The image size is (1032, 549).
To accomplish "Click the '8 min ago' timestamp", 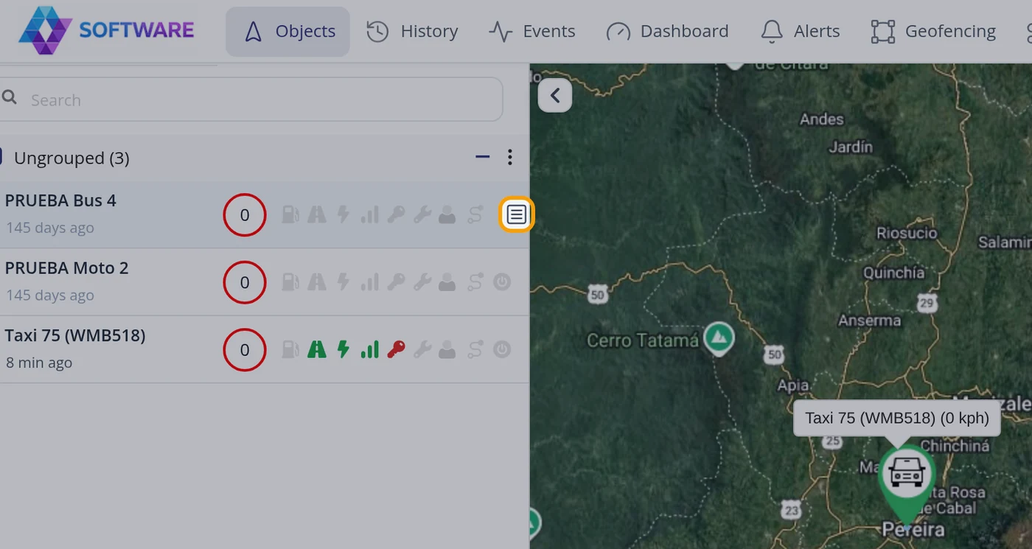I will click(x=39, y=363).
